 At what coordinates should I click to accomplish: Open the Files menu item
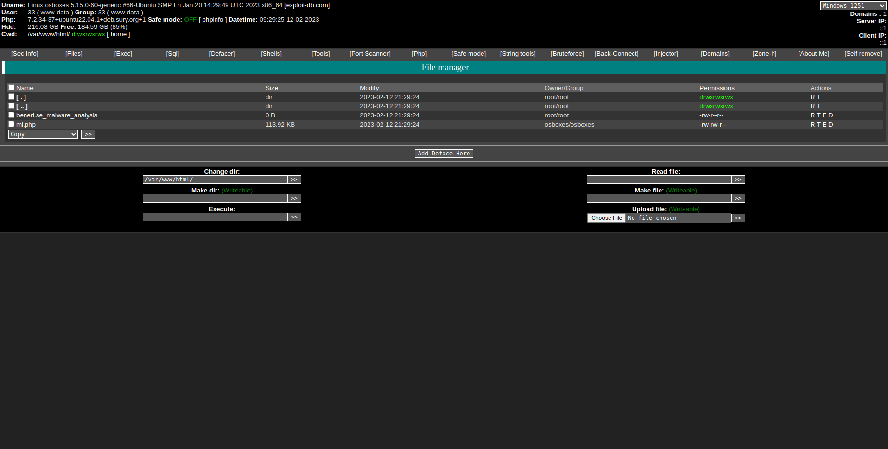74,54
